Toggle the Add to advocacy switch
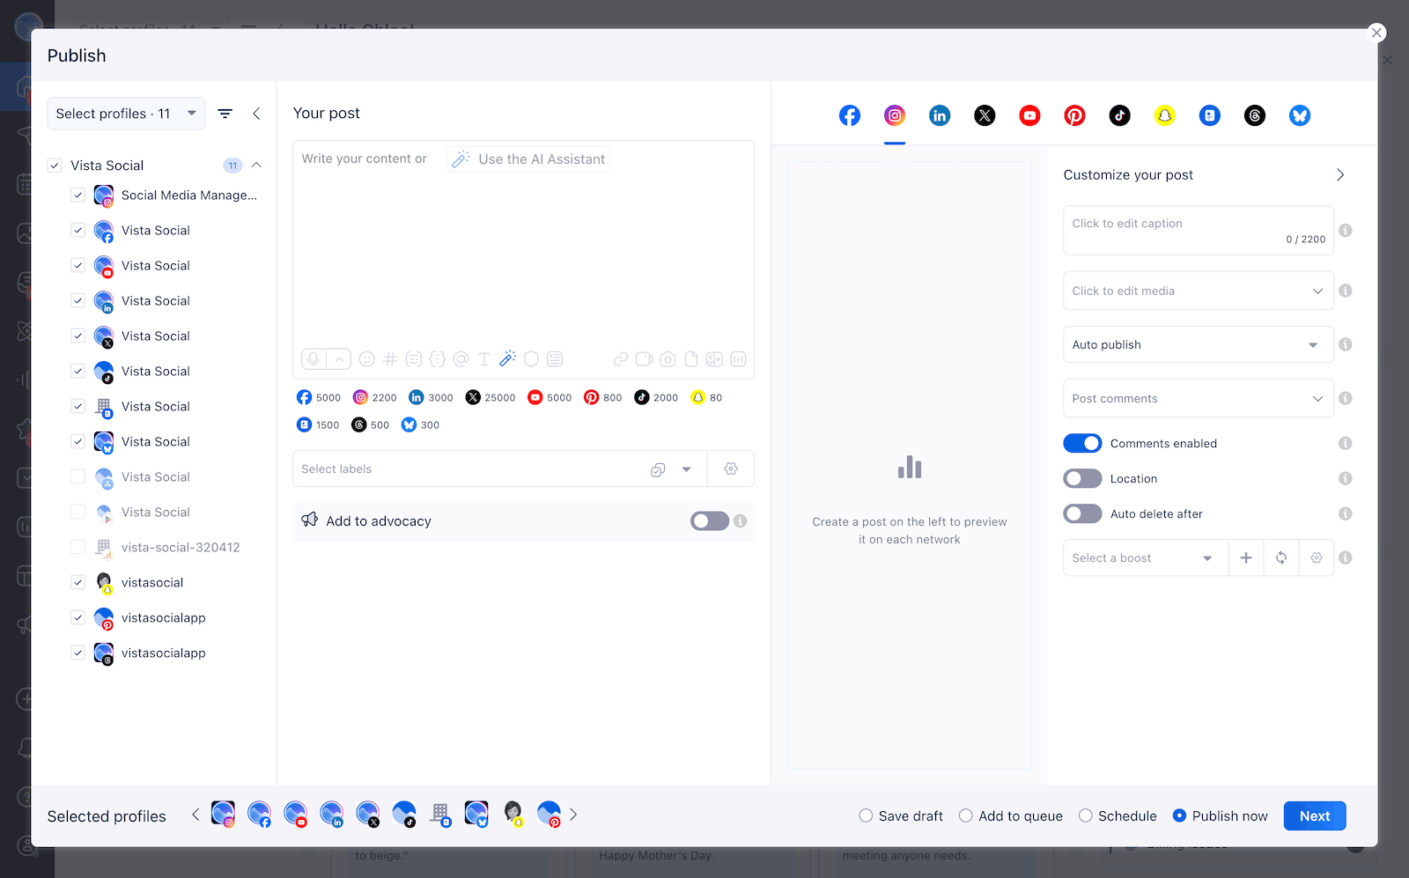This screenshot has height=878, width=1409. (x=710, y=520)
